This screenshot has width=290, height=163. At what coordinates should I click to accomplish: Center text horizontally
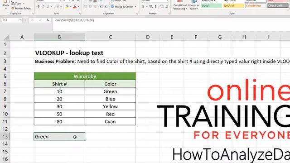pyautogui.click(x=90, y=7)
